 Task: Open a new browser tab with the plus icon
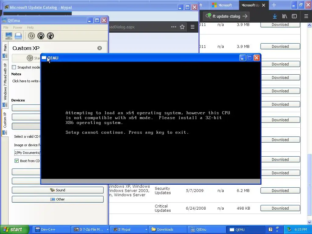pos(274,5)
